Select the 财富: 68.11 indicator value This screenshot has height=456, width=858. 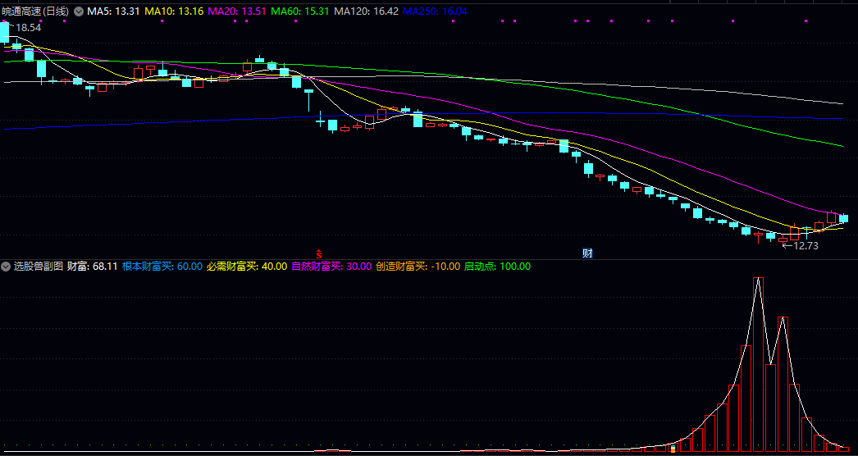tap(92, 267)
